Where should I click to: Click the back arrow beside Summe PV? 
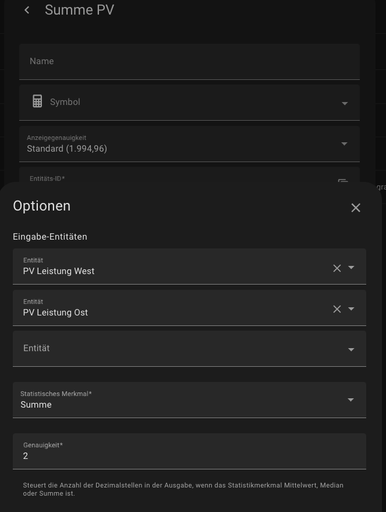point(27,10)
